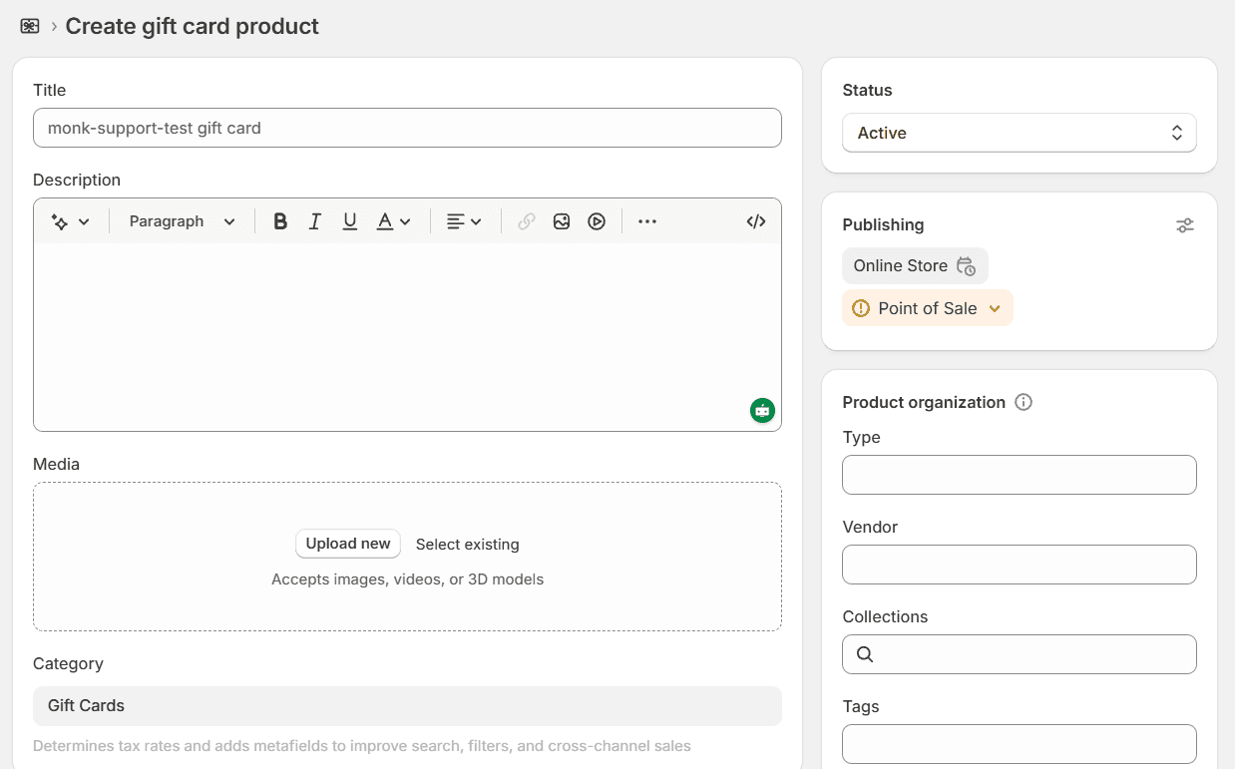Expand the Paragraph style selector
This screenshot has width=1235, height=769.
(181, 220)
